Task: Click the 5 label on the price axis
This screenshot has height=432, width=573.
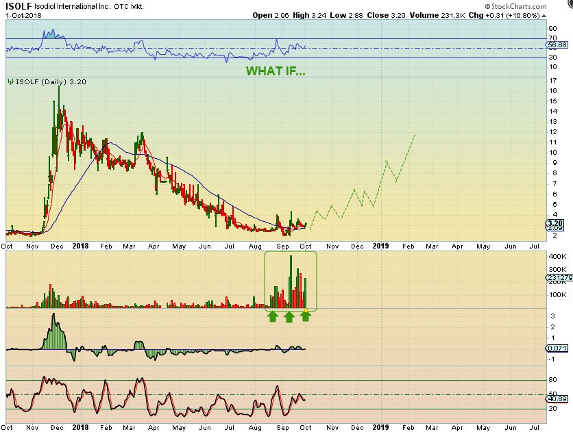Action: click(x=554, y=204)
